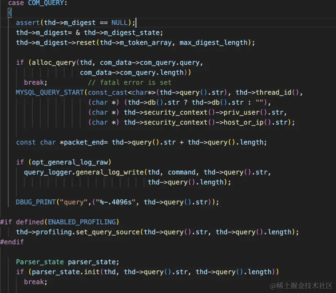336x293 pixels.
Task: Click the command argument
Action: [182, 172]
